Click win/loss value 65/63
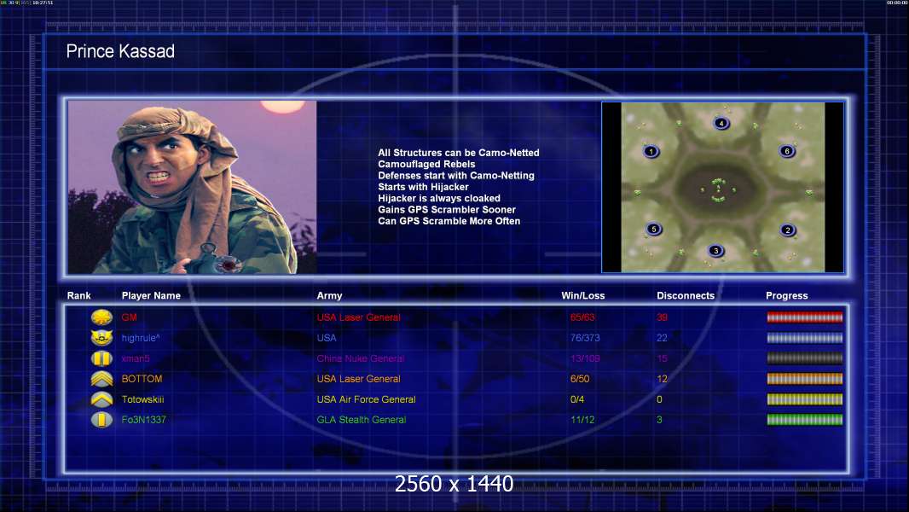This screenshot has width=909, height=512. click(x=582, y=317)
